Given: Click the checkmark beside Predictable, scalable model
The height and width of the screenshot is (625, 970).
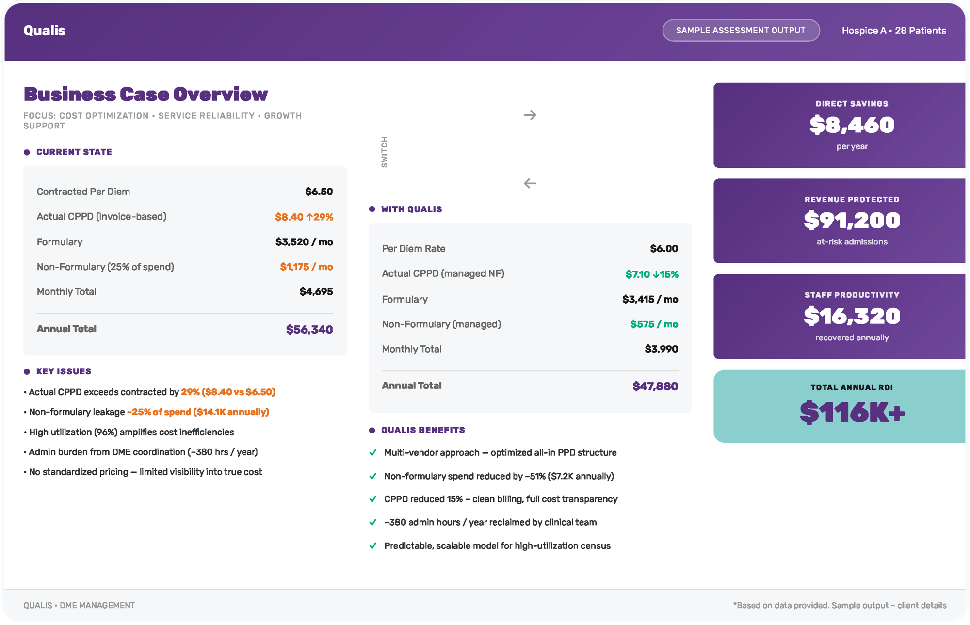Looking at the screenshot, I should tap(372, 546).
